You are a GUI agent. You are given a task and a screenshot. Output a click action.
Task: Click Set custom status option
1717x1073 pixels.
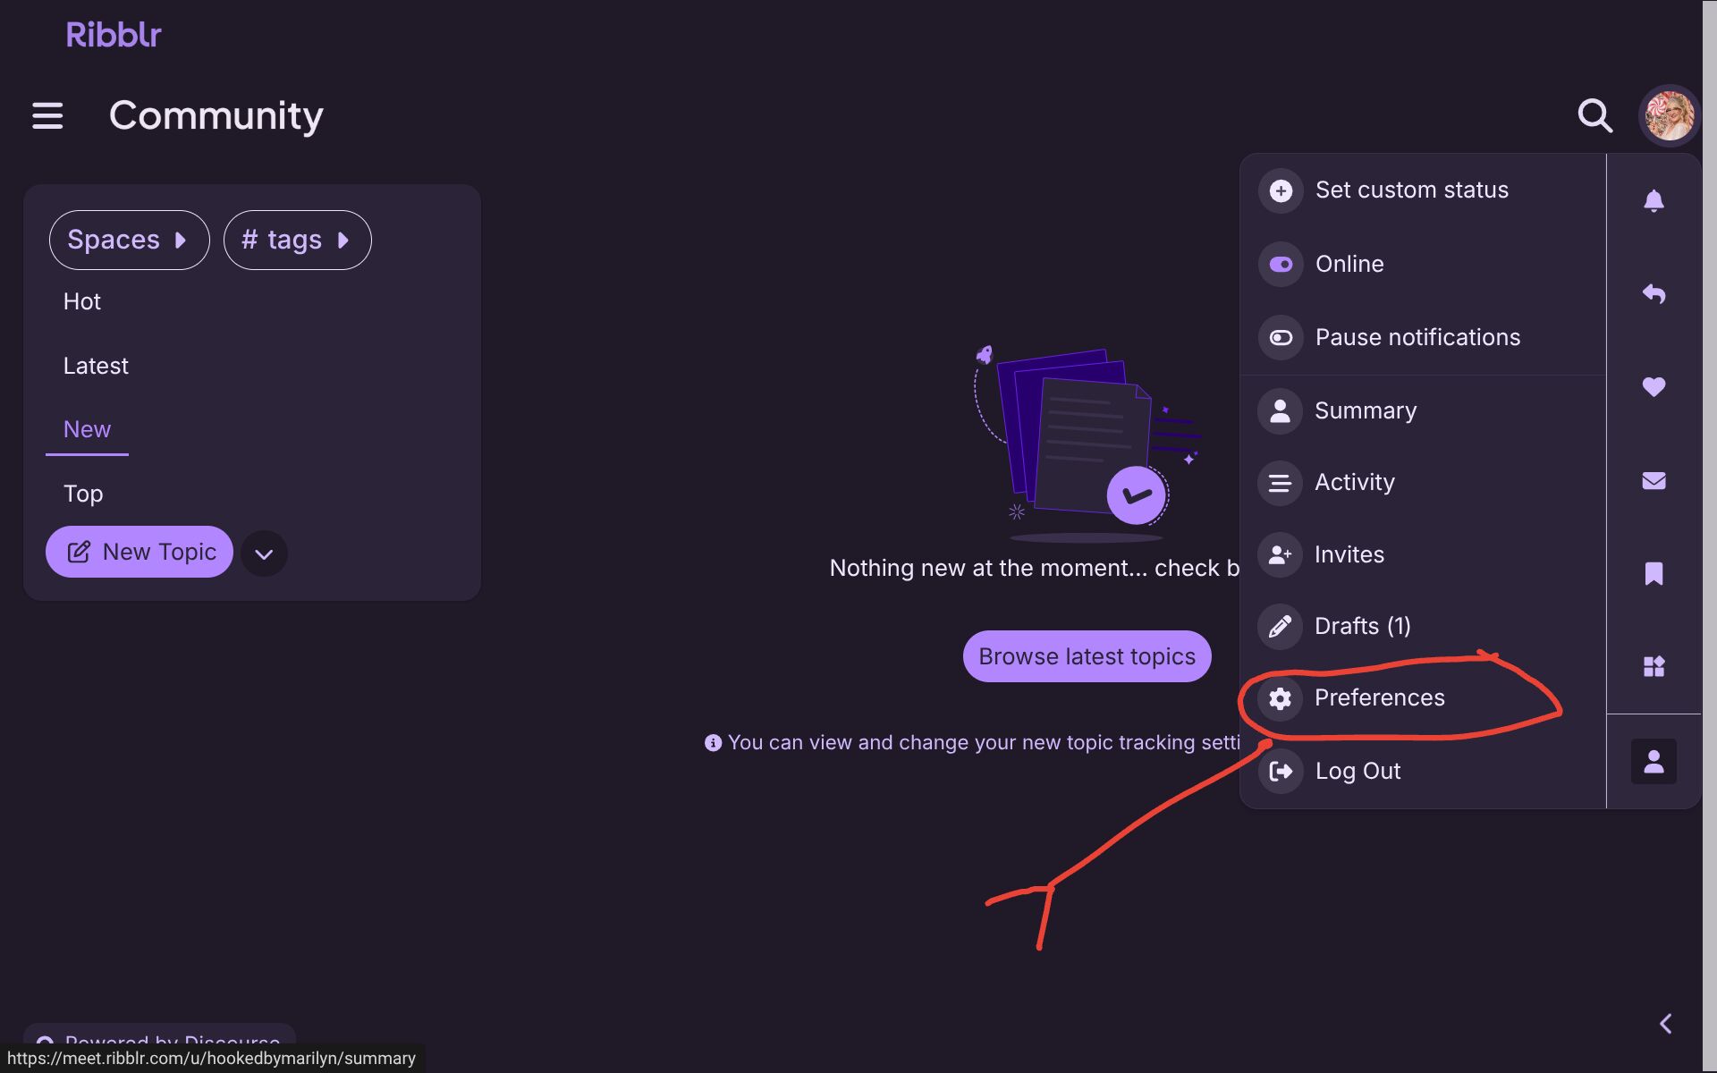click(1410, 190)
